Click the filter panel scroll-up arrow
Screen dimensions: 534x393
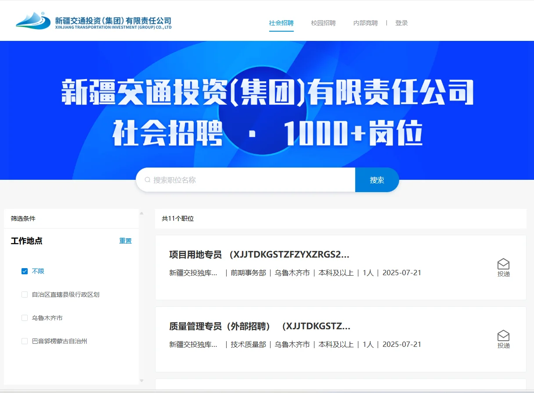[141, 213]
